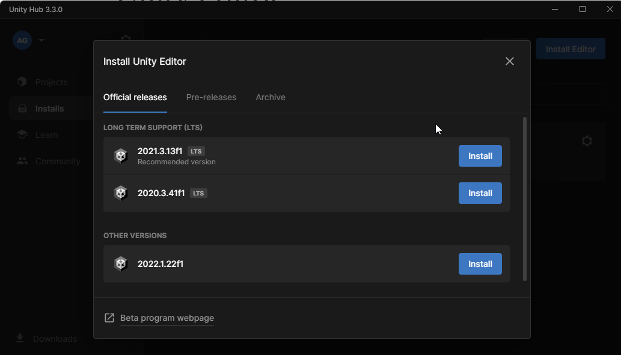Open the Learn section icon

click(22, 134)
